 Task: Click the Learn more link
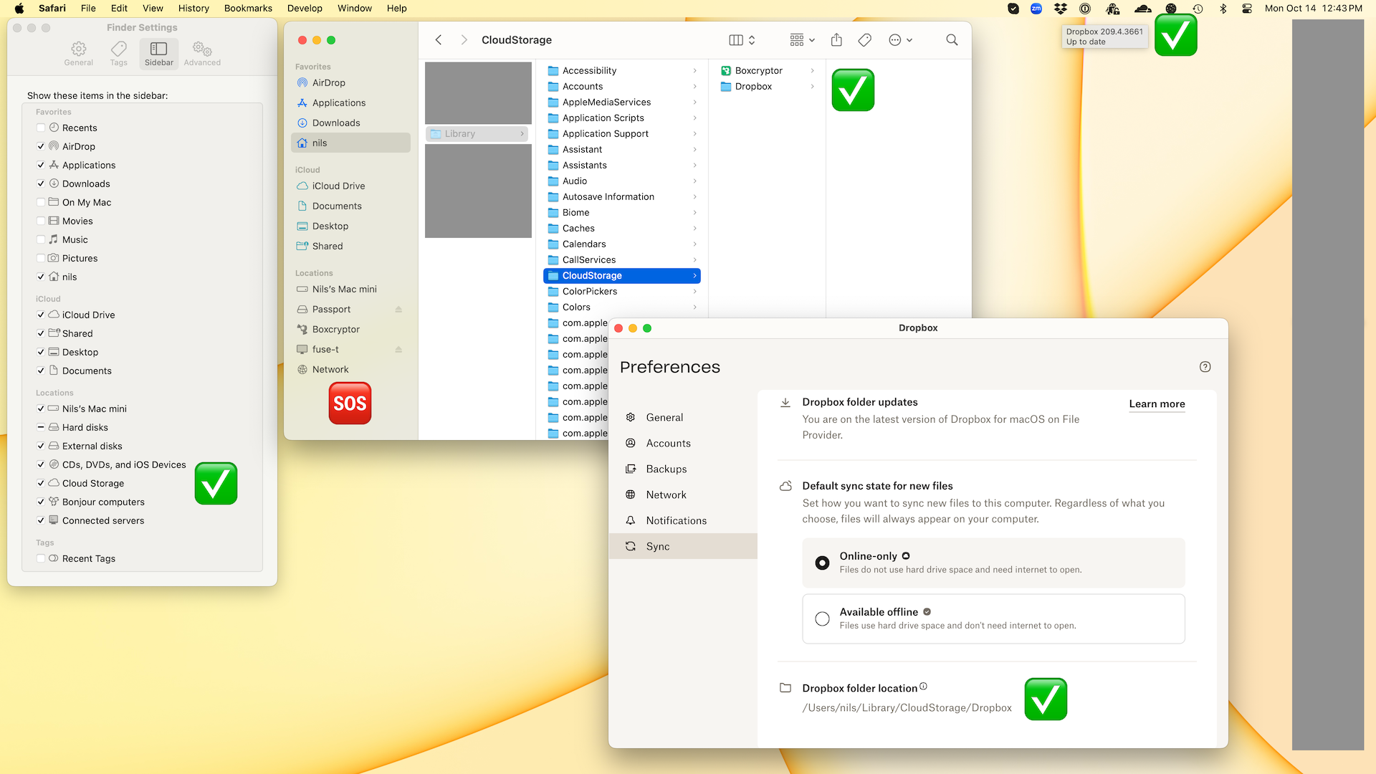click(x=1156, y=404)
